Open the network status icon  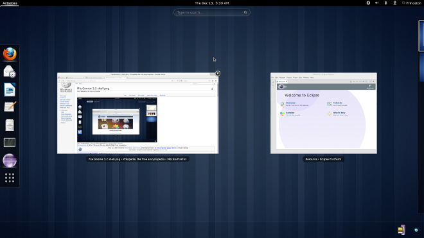395,3
